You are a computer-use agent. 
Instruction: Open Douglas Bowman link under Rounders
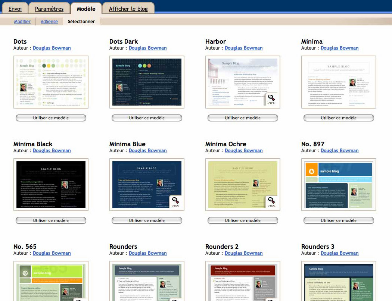[x=148, y=253]
